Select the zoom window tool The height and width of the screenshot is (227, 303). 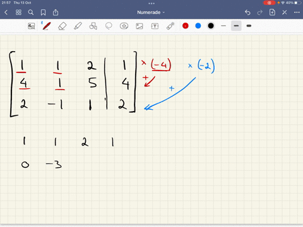pos(32,26)
